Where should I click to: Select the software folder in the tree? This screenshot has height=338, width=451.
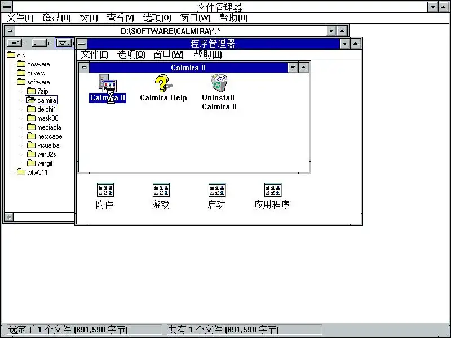coord(33,82)
